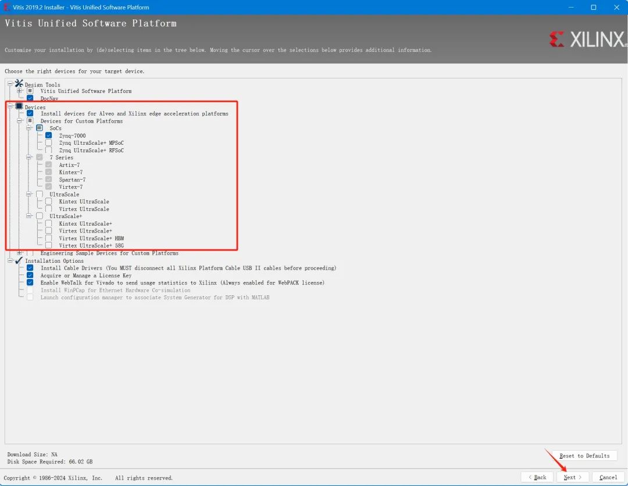Collapse the Design Tools tree node
Image resolution: width=628 pixels, height=486 pixels.
[x=10, y=84]
